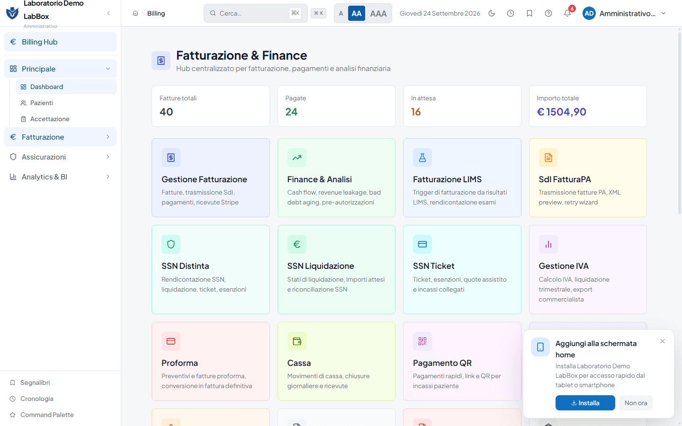
Task: Open the Amministrativo user dropdown
Action: (625, 13)
